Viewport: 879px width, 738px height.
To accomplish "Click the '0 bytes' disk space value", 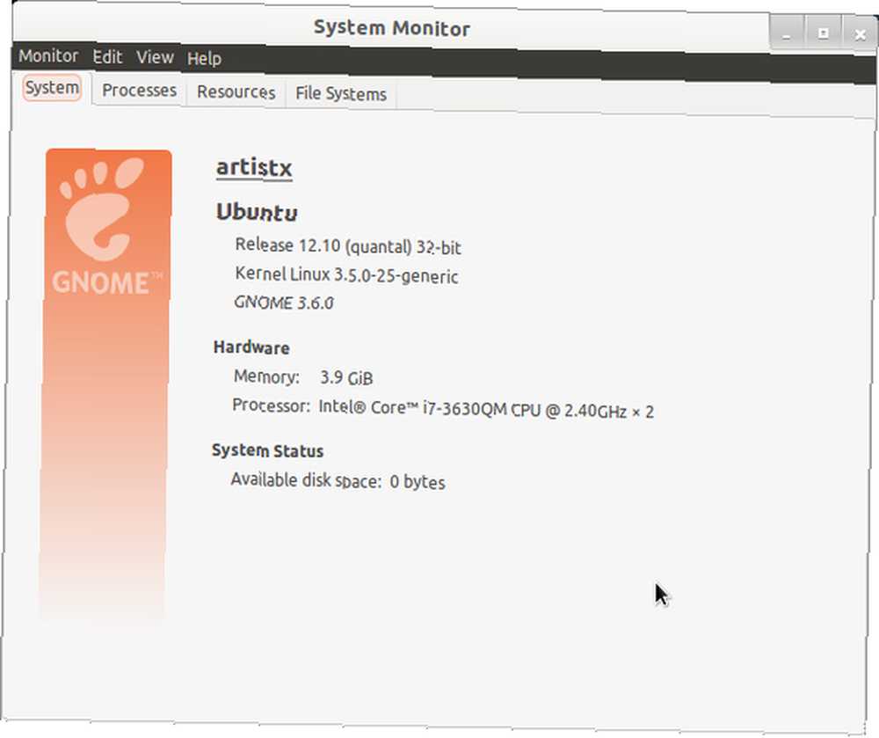I will [x=418, y=482].
